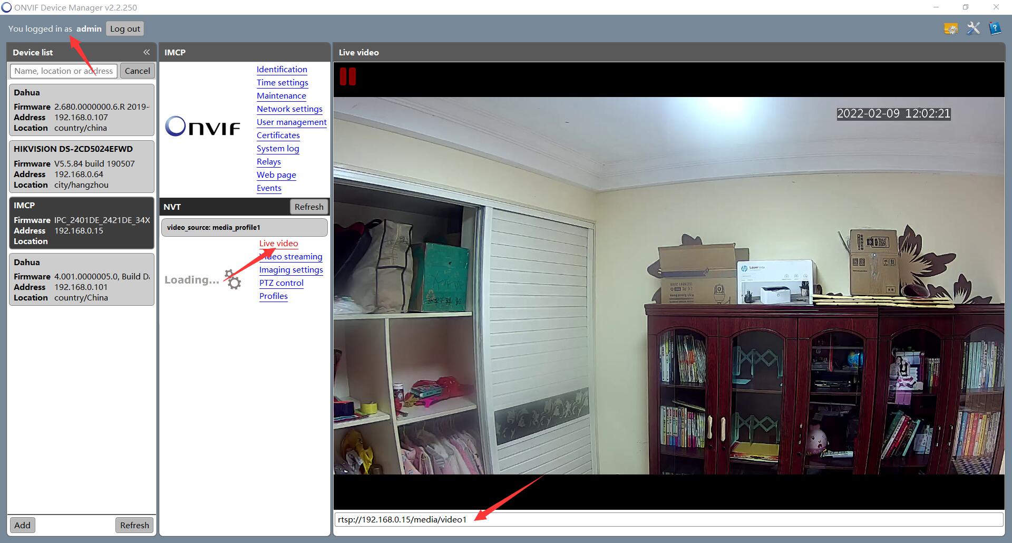Click the device search input field
This screenshot has height=543, width=1012.
63,71
